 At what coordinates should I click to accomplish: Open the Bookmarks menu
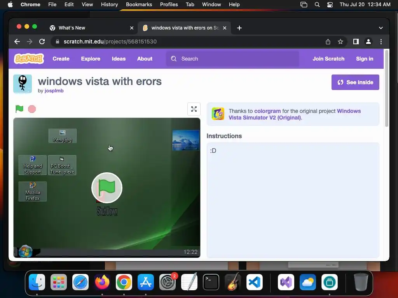coord(139,4)
